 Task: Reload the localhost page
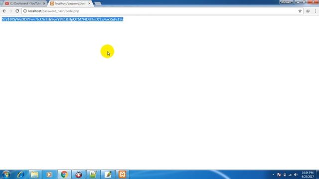pyautogui.click(x=17, y=11)
